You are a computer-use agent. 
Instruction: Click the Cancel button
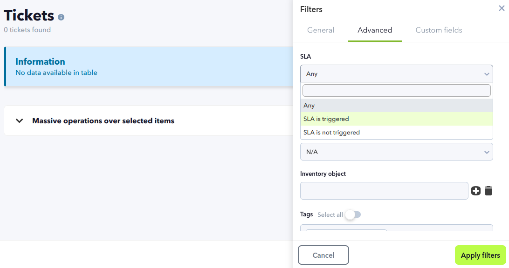(x=323, y=255)
